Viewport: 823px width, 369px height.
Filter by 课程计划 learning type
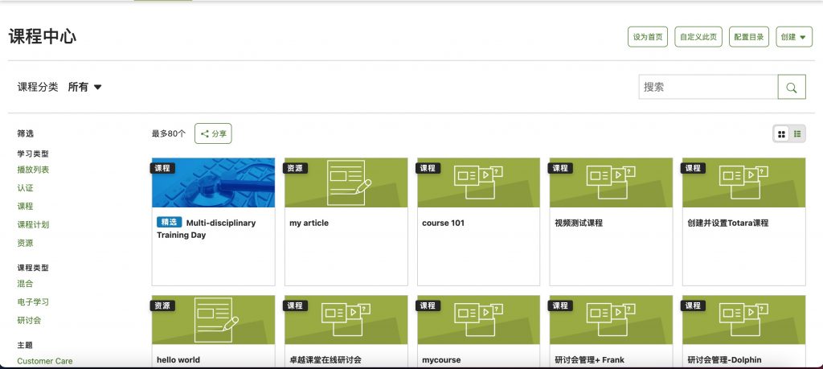coord(33,224)
